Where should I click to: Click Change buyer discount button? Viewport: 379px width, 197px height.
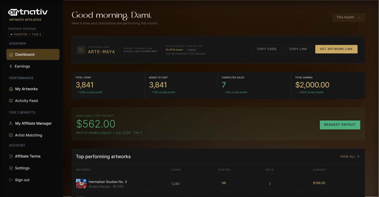click(x=192, y=50)
